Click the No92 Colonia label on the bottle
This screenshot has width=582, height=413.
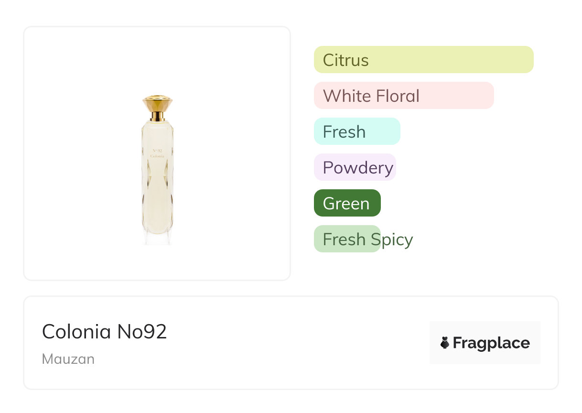tap(157, 153)
